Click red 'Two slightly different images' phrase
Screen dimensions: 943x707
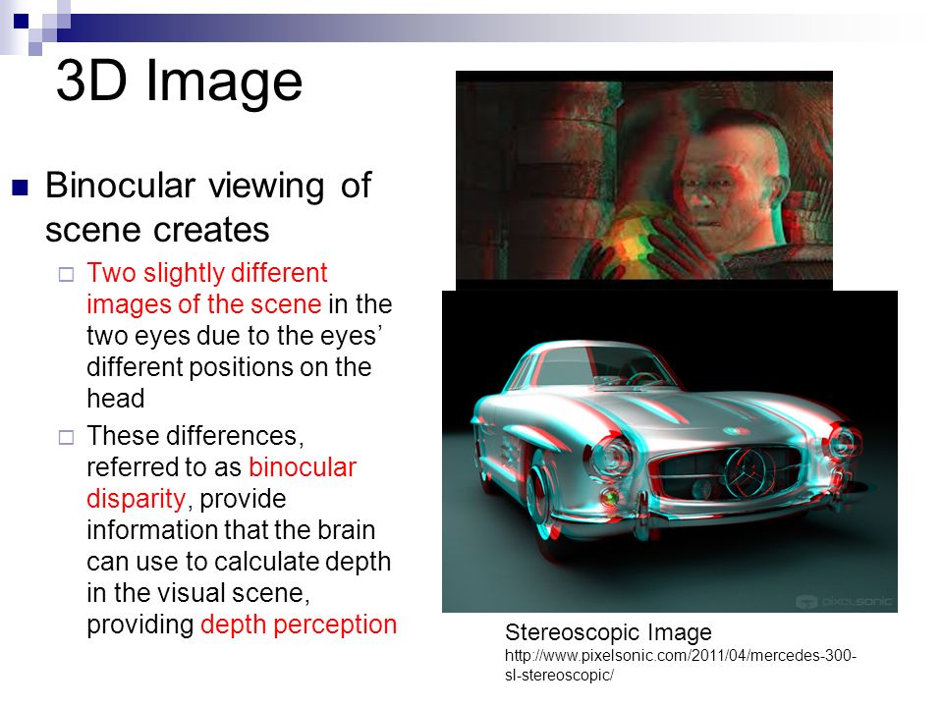(x=204, y=288)
